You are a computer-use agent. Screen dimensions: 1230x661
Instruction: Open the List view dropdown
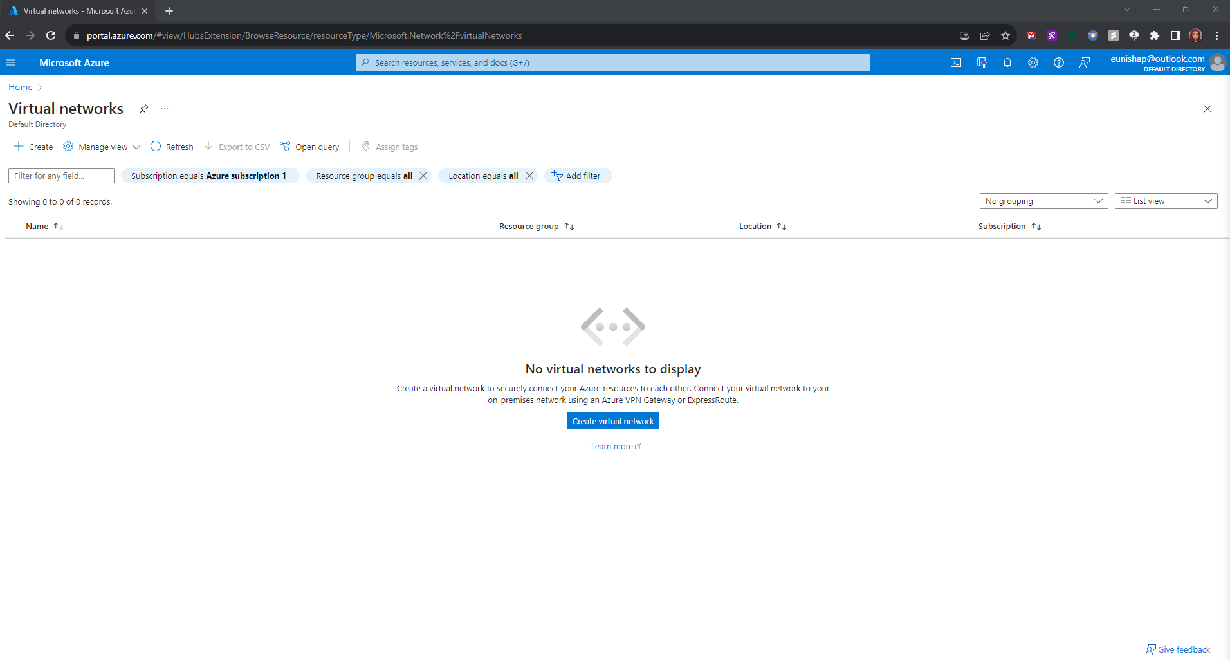pos(1166,201)
